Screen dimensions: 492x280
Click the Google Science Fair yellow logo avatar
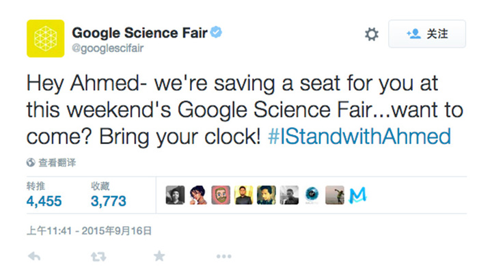pos(44,38)
